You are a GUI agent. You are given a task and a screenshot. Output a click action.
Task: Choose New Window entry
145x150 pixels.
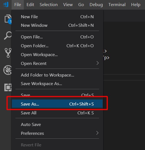[x=57, y=25]
